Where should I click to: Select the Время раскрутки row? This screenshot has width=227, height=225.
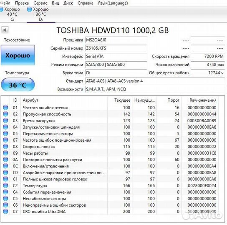[110, 120]
